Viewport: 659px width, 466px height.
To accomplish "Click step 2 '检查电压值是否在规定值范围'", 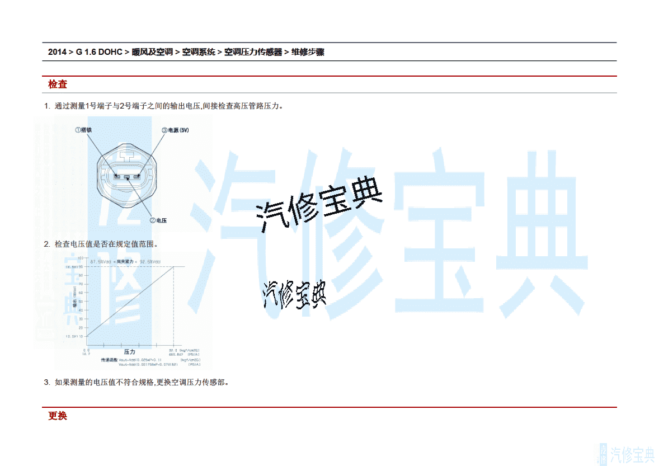I will tap(101, 244).
